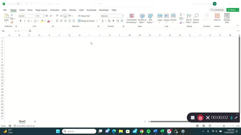Apply Percent Style format

[x=109, y=21]
